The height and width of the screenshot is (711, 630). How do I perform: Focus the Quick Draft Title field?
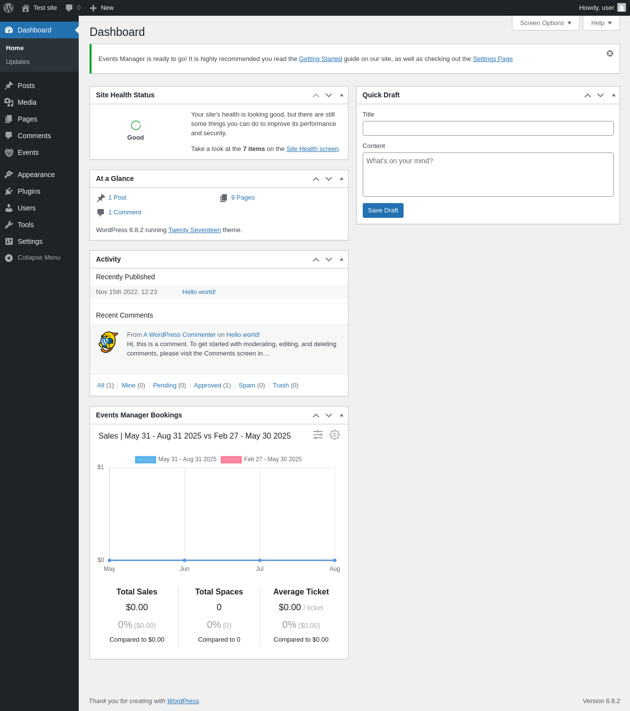click(488, 128)
